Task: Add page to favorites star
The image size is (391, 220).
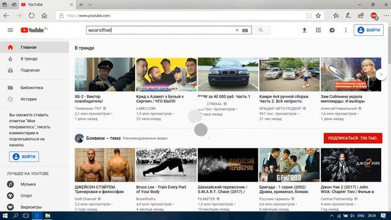Action: pos(318,15)
